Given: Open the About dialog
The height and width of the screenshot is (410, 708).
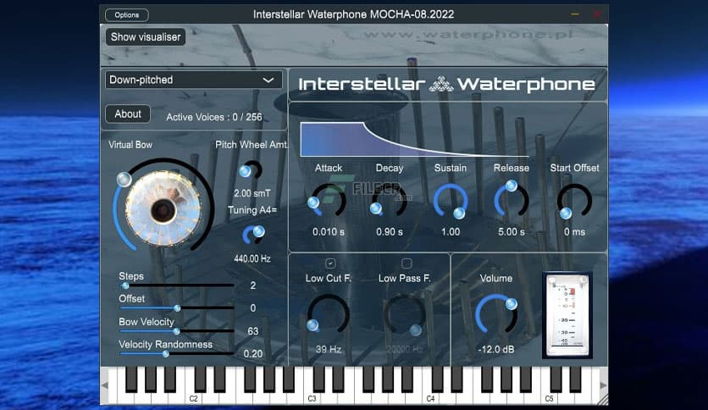Looking at the screenshot, I should [x=128, y=114].
